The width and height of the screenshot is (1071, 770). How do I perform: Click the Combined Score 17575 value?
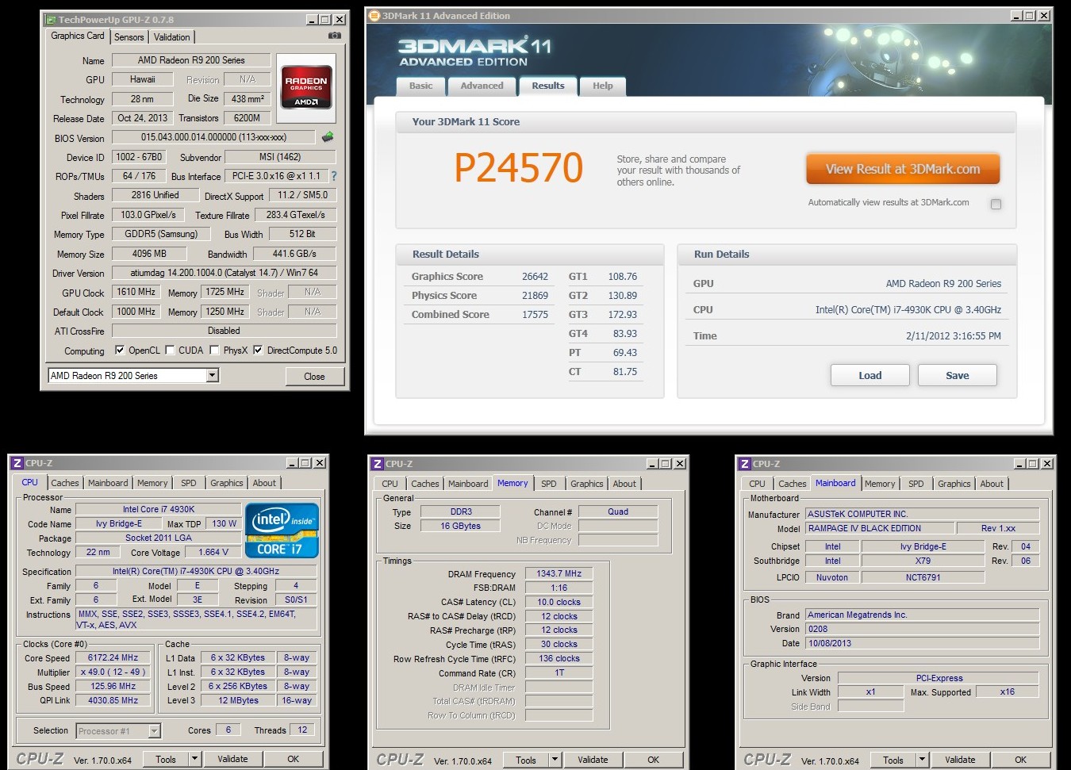pos(535,315)
